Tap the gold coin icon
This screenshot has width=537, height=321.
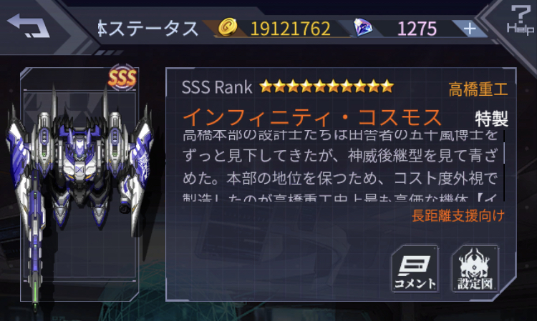pyautogui.click(x=228, y=27)
